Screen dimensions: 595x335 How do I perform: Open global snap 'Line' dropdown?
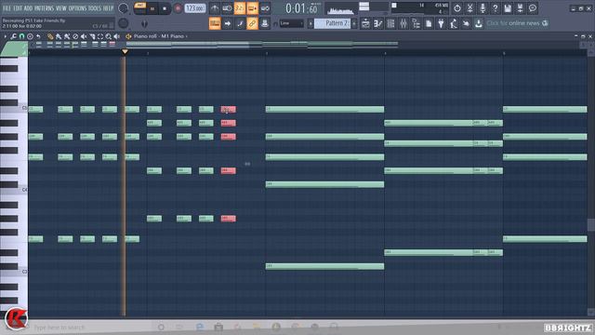pos(291,23)
